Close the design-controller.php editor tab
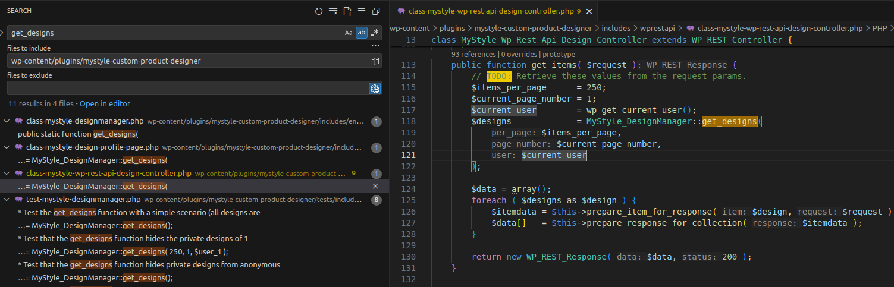 [x=589, y=11]
